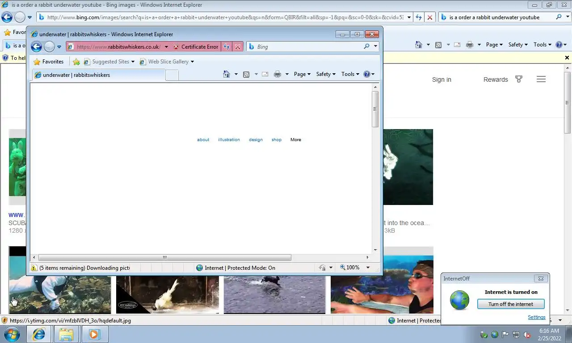This screenshot has width=572, height=343.
Task: Open the Bing hamburger menu
Action: (541, 79)
